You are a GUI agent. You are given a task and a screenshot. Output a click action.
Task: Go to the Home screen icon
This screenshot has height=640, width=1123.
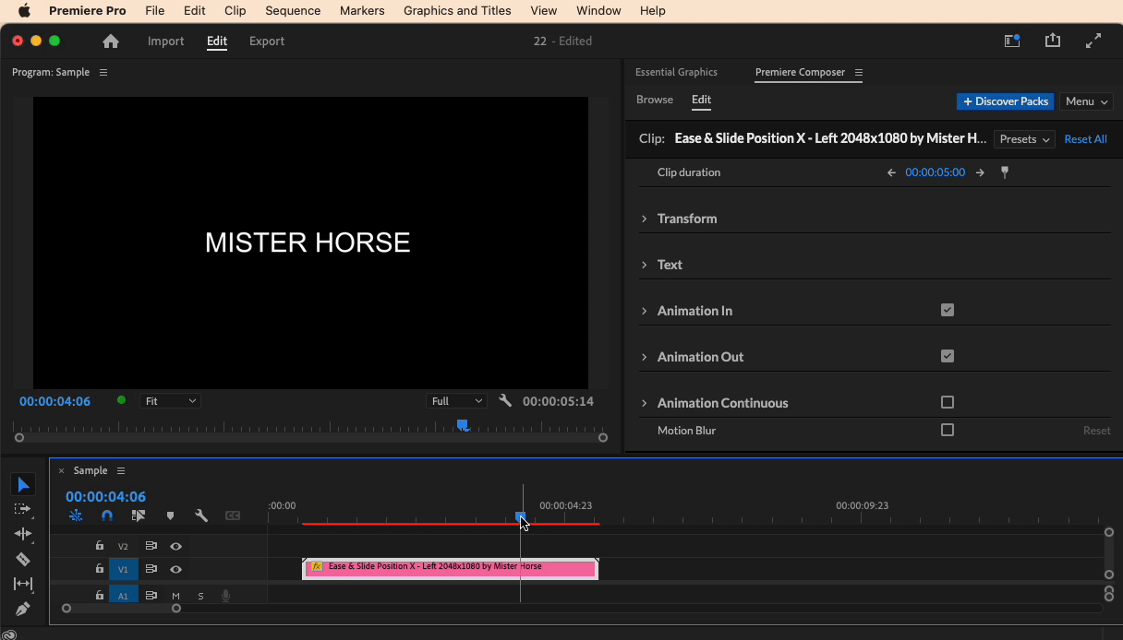click(111, 41)
